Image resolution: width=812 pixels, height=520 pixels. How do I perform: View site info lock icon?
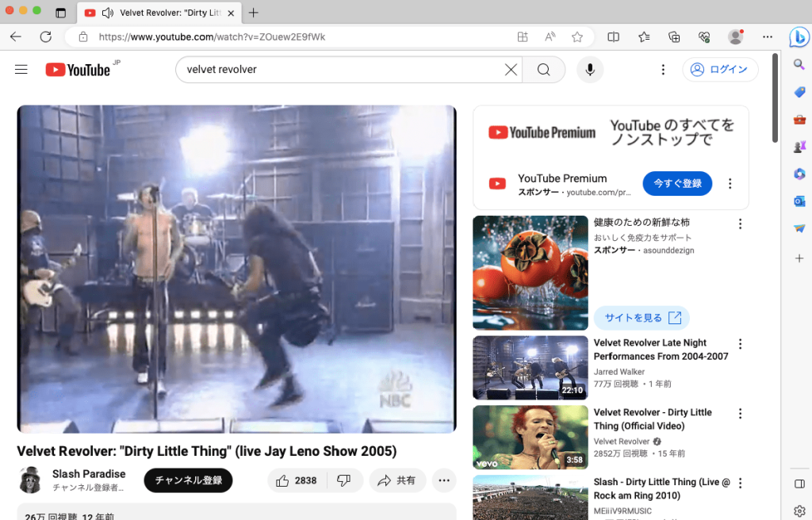coord(82,36)
